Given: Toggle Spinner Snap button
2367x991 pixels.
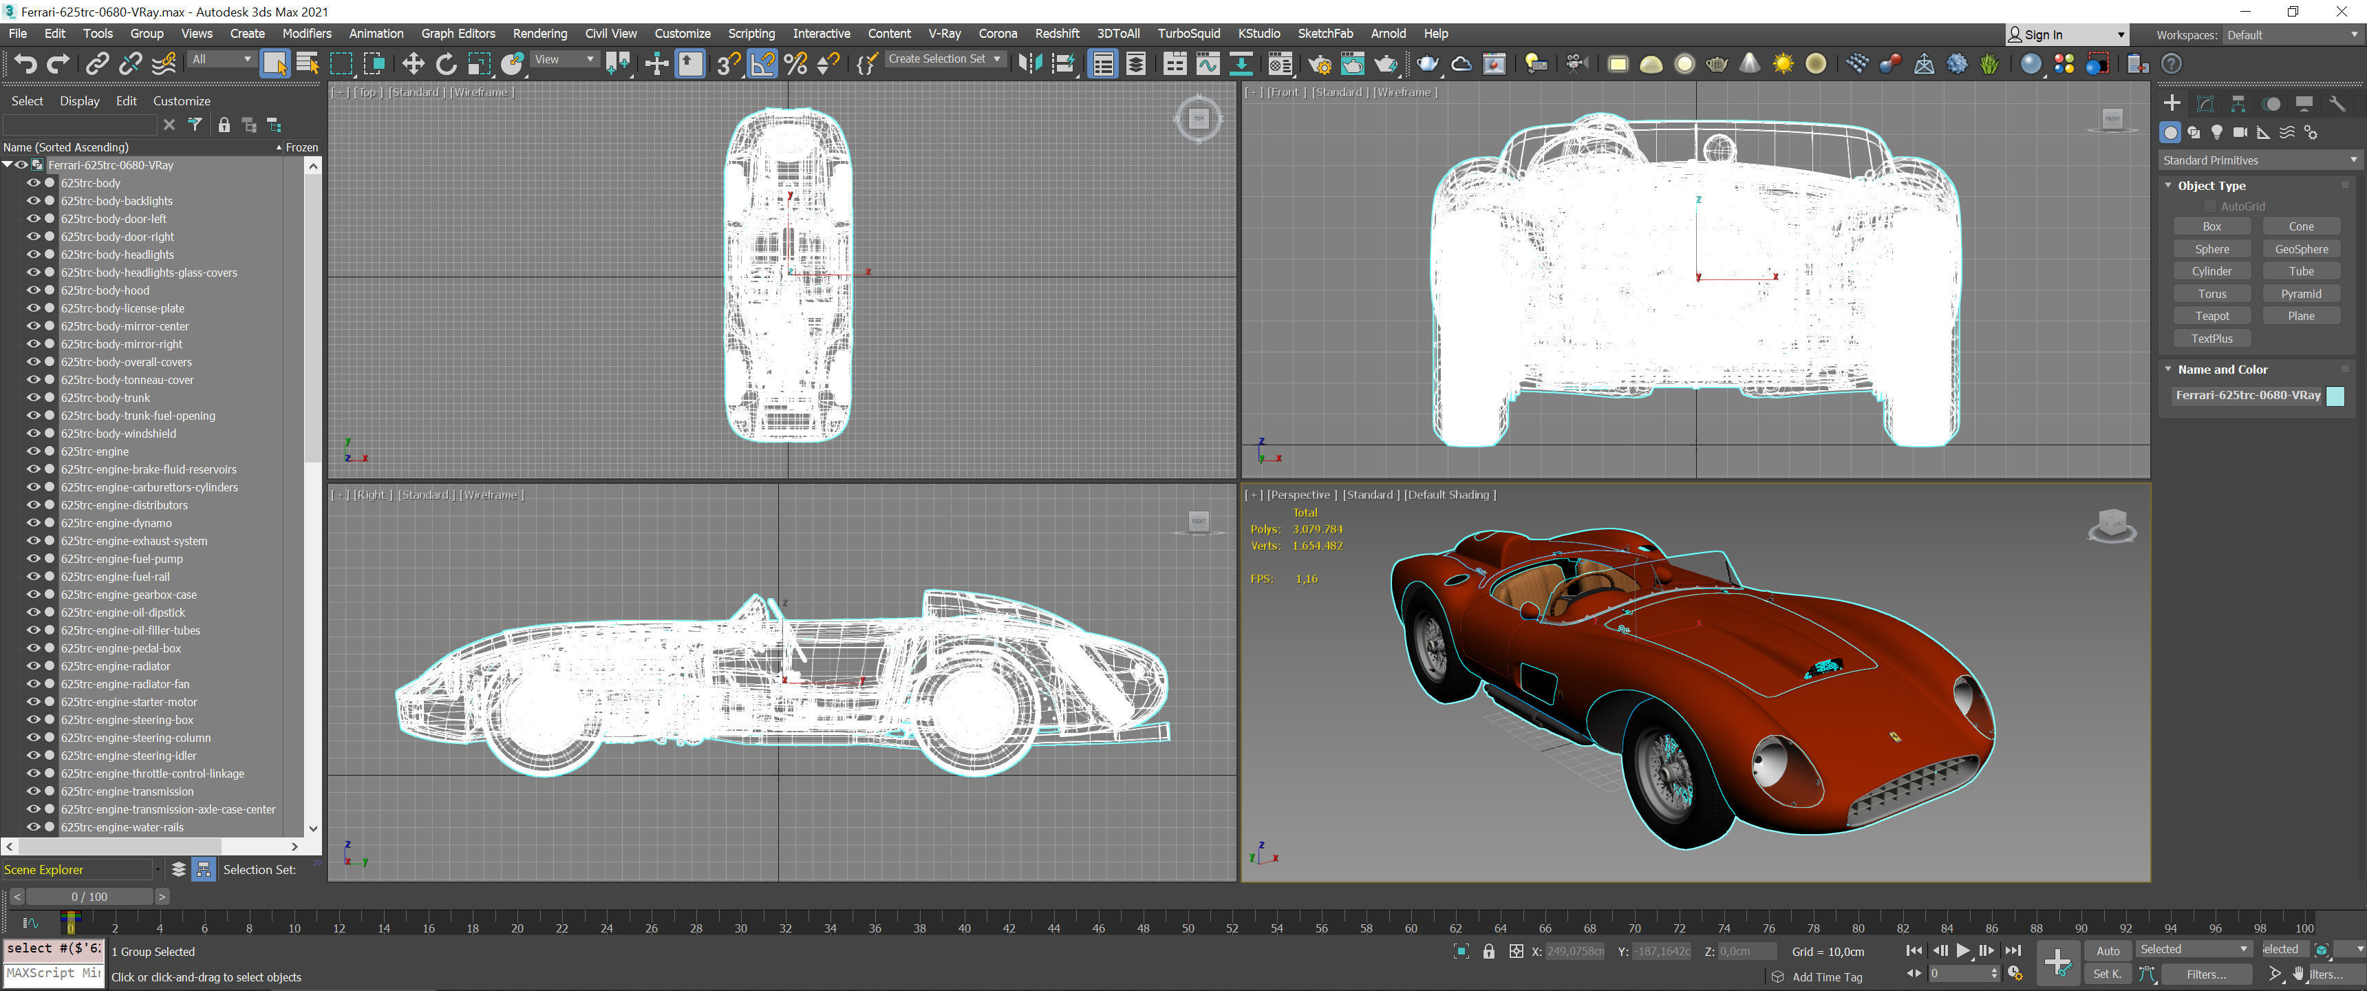Looking at the screenshot, I should click(x=829, y=63).
